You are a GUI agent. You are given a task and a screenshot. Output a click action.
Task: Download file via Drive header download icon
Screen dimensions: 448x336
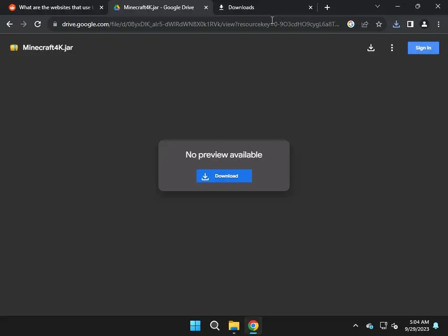click(371, 48)
